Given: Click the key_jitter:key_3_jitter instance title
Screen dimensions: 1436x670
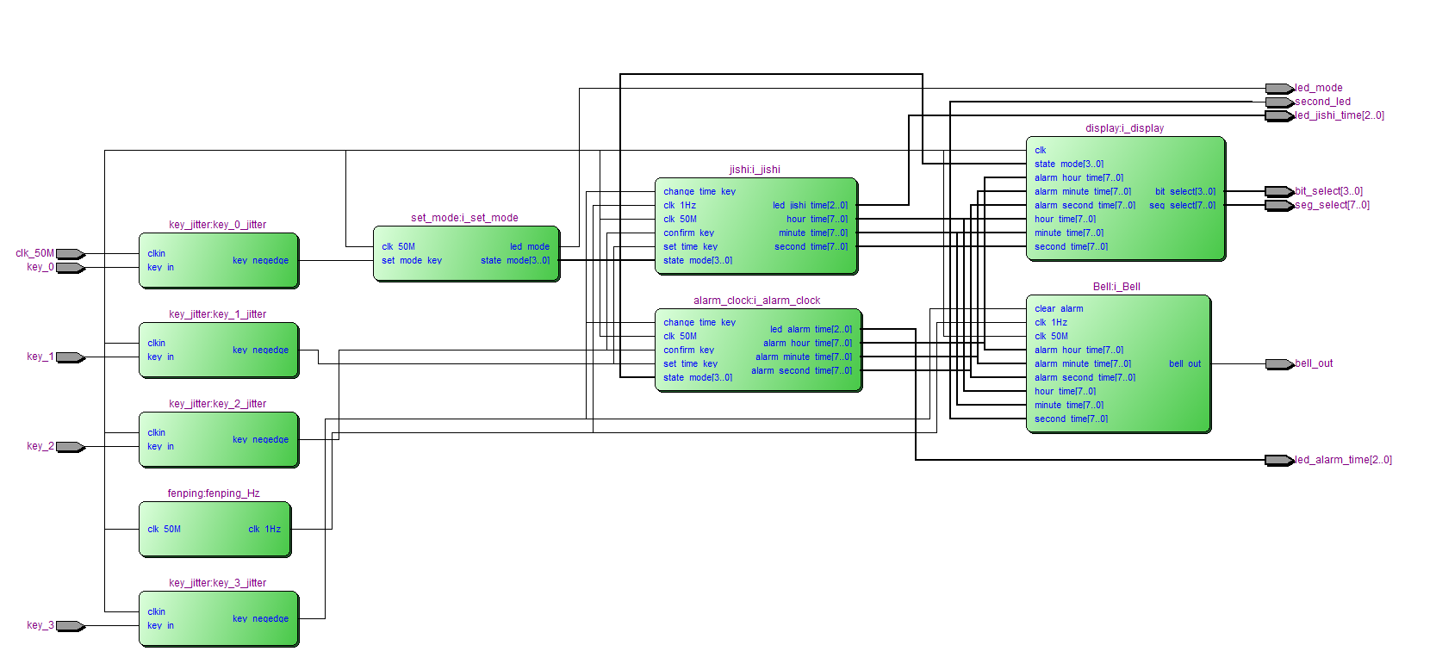Looking at the screenshot, I should click(x=218, y=583).
